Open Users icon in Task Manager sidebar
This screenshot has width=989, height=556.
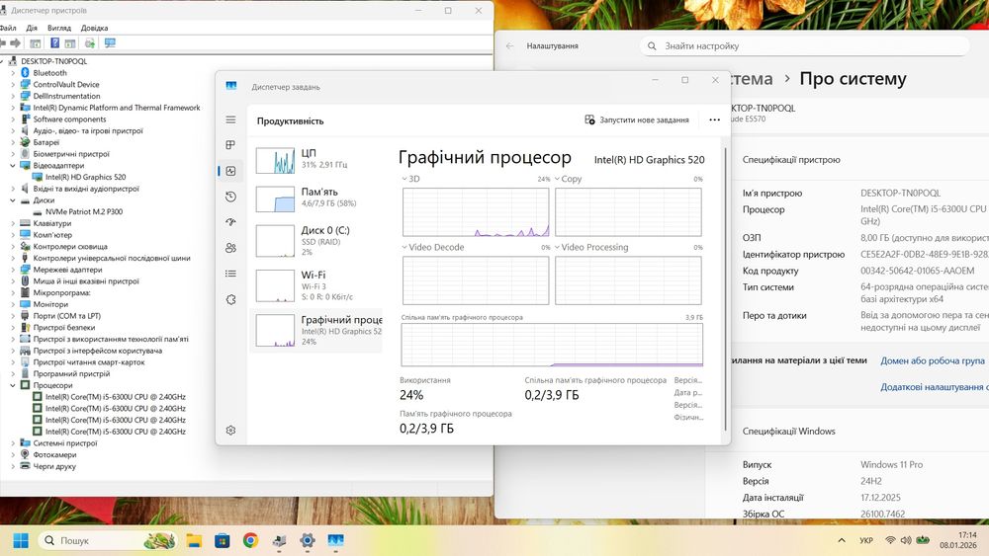[x=230, y=248]
